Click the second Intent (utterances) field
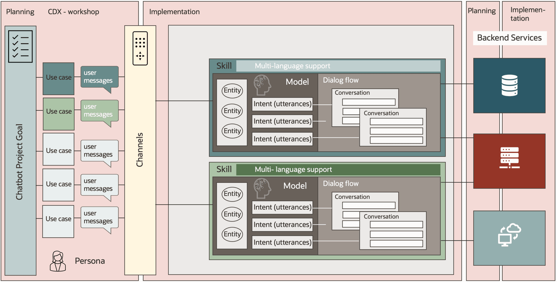The height and width of the screenshot is (282, 557). [282, 121]
